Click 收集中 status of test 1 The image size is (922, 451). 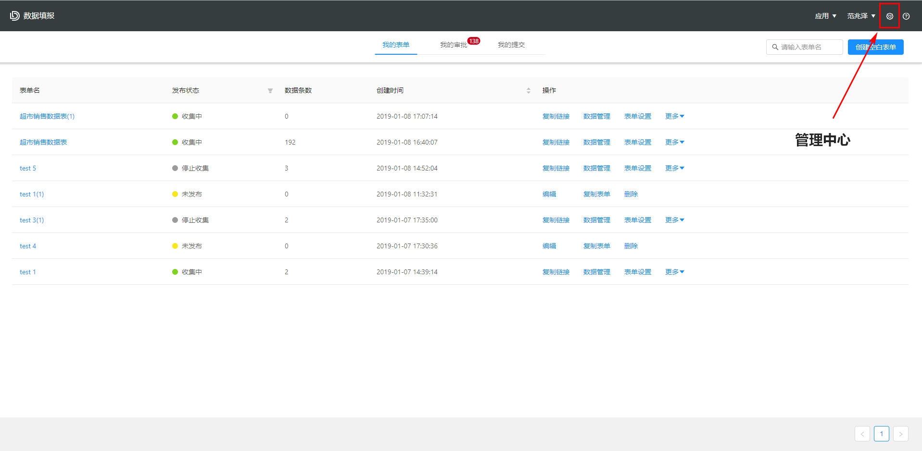pos(187,272)
